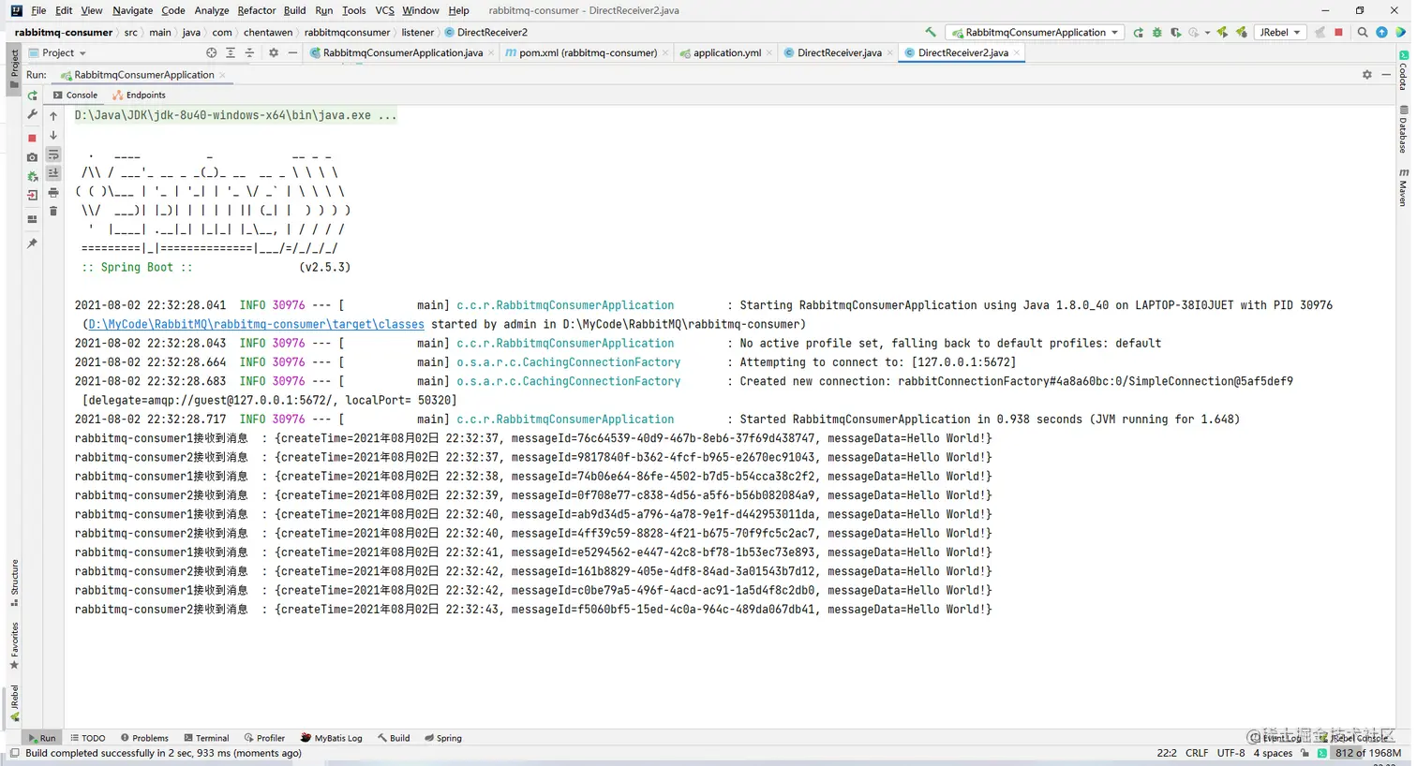The width and height of the screenshot is (1417, 766).
Task: Print the console output
Action: (x=53, y=193)
